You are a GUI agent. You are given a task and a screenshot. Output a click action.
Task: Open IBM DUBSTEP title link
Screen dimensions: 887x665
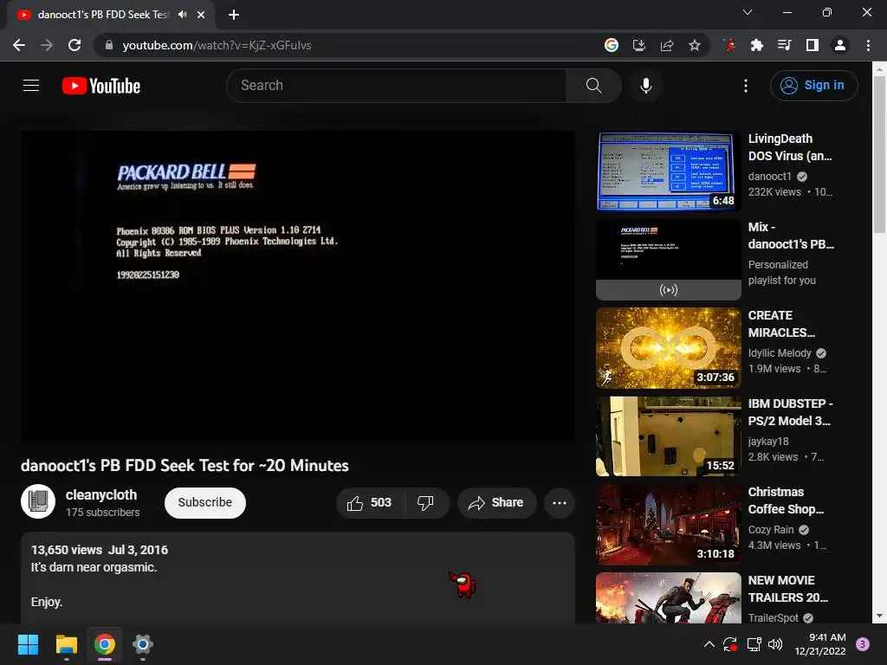790,412
